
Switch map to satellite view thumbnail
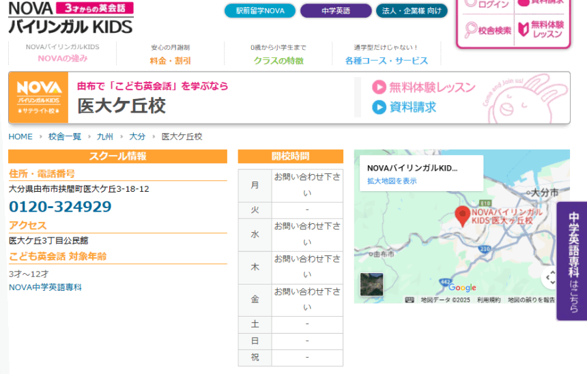pyautogui.click(x=371, y=284)
